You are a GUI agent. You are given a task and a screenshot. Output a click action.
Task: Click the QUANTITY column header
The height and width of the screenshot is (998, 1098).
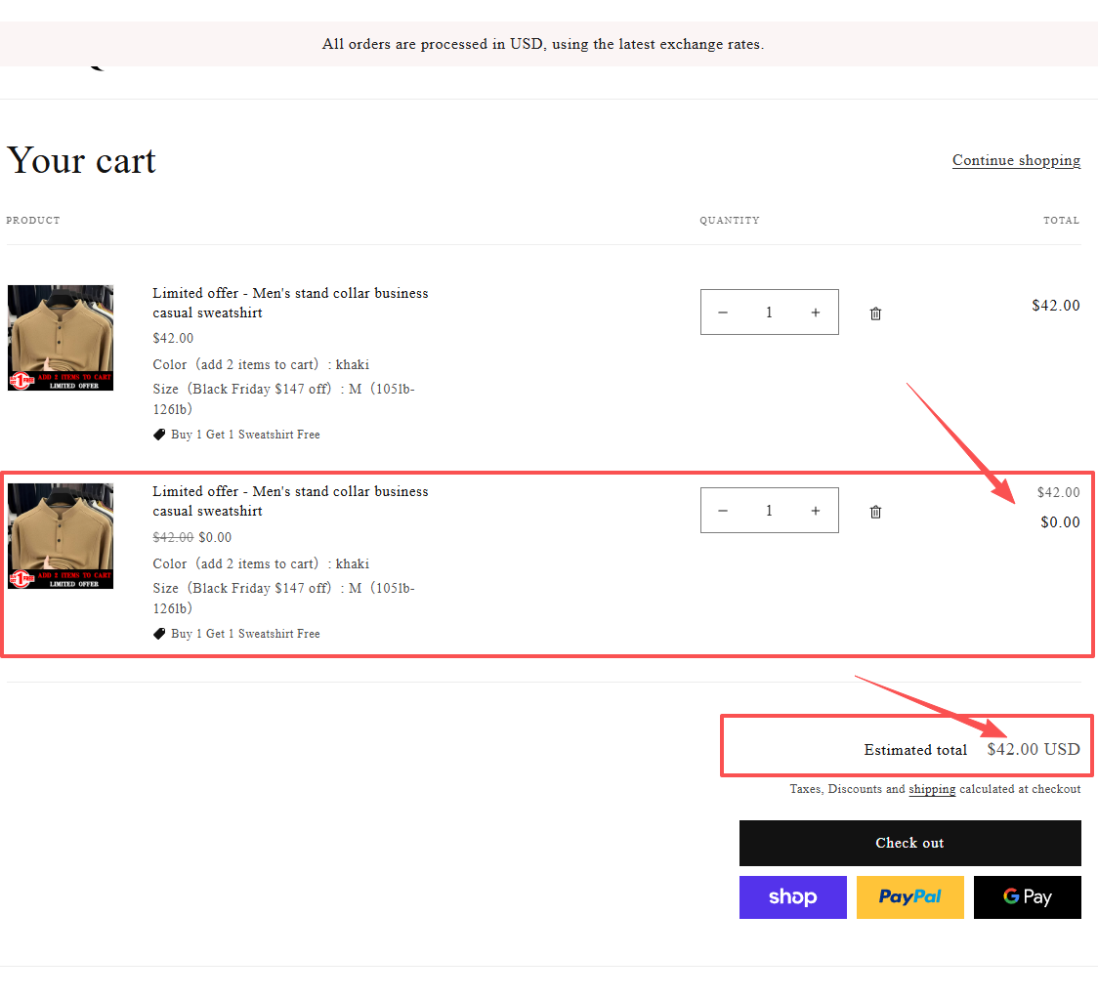coord(729,220)
